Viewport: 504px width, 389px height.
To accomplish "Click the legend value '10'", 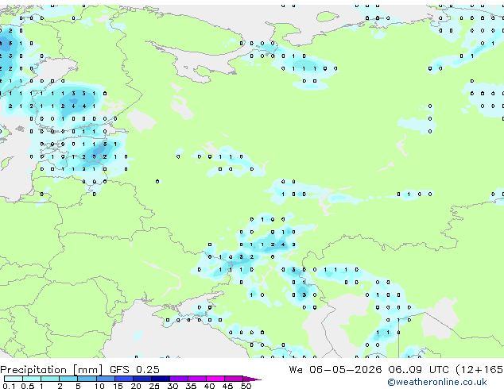I will pos(99,386).
